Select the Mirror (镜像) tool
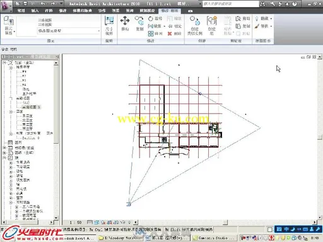The width and height of the screenshot is (323, 242). point(155,26)
